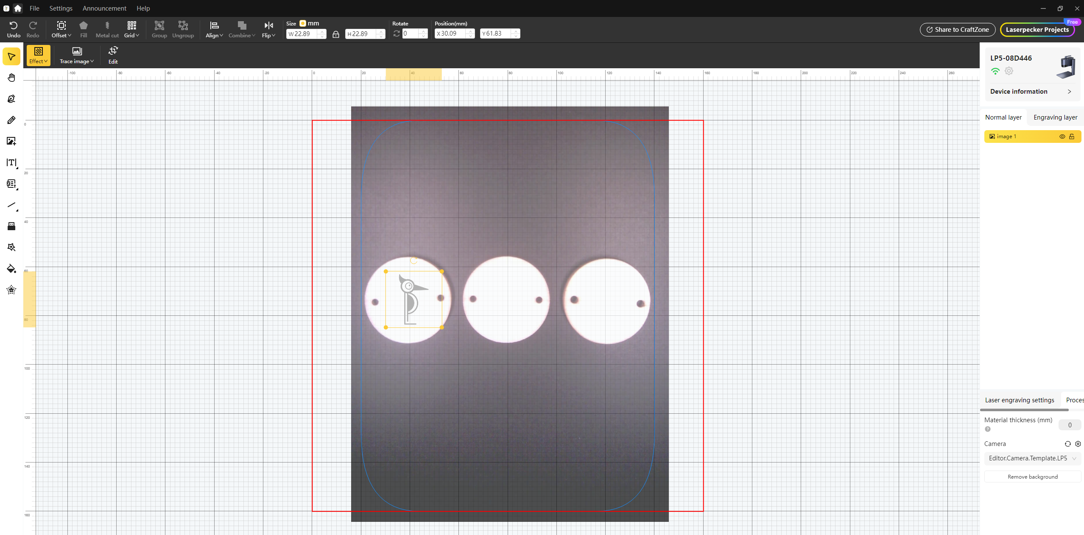Select the hand pan tool
This screenshot has width=1084, height=535.
click(x=11, y=78)
